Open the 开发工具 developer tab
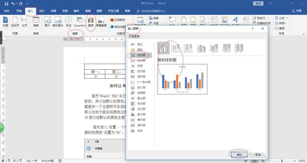 pyautogui.click(x=113, y=11)
